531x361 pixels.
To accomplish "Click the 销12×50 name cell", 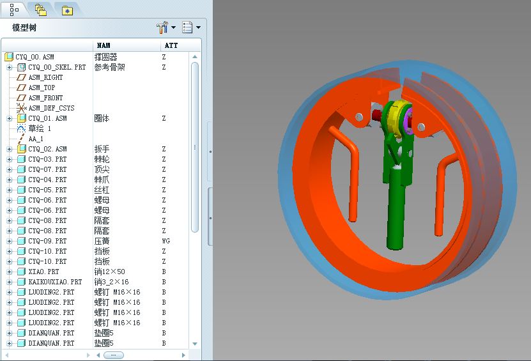I will pyautogui.click(x=110, y=272).
